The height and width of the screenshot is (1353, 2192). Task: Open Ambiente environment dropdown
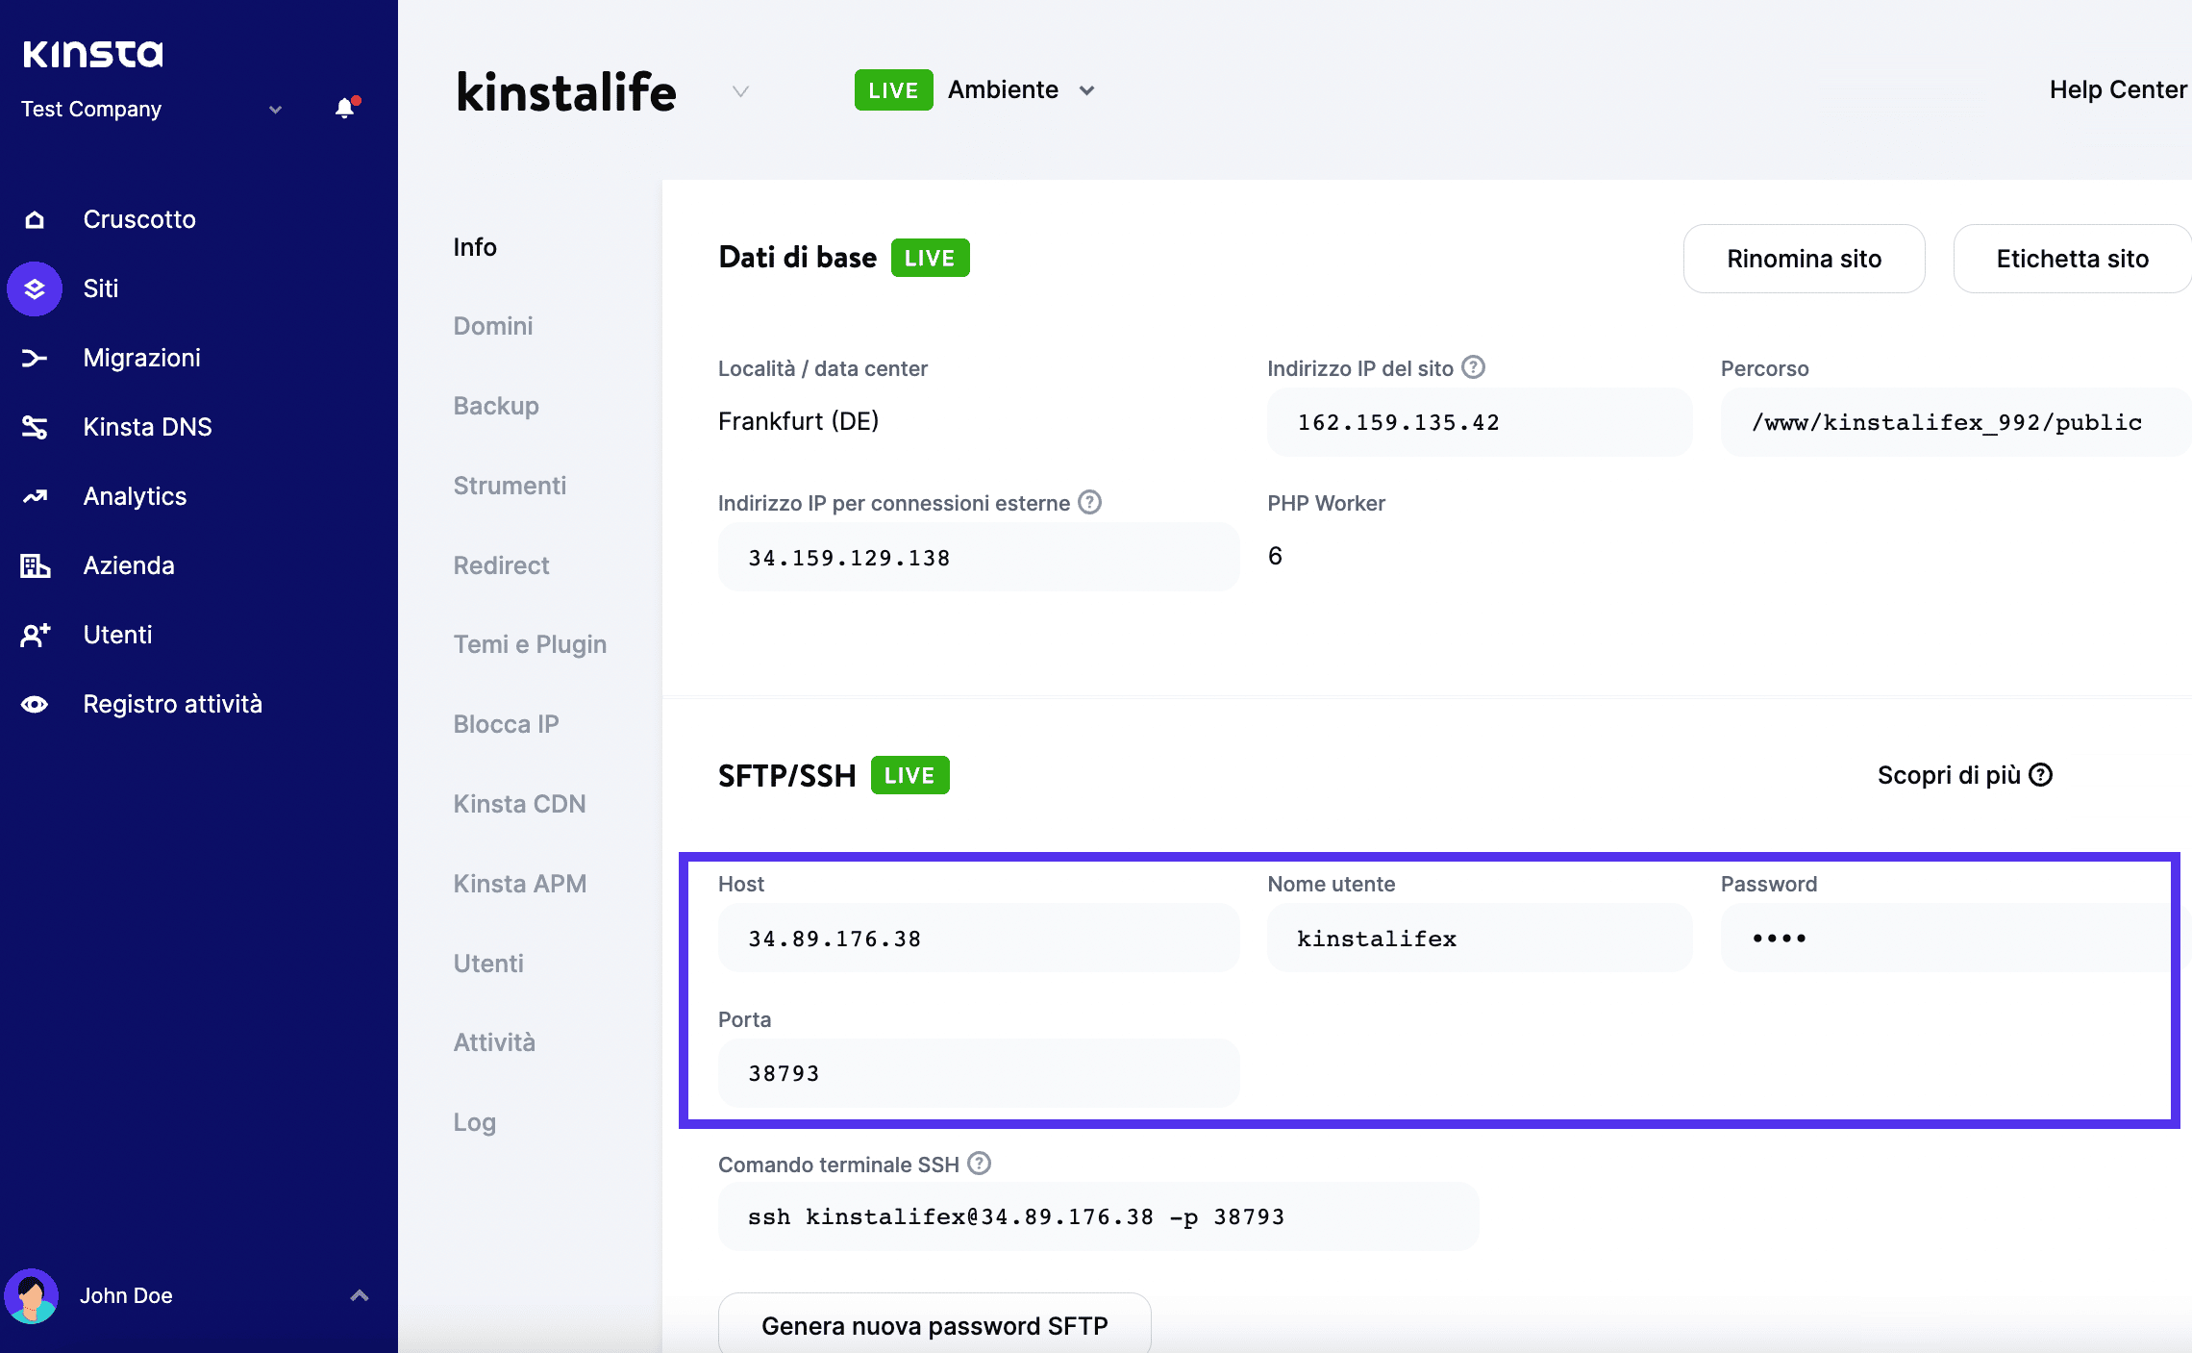click(x=1021, y=89)
